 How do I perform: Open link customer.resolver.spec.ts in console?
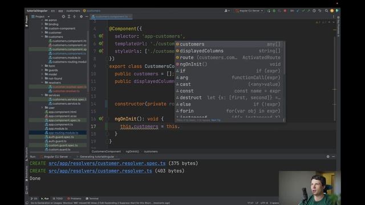click(107, 163)
